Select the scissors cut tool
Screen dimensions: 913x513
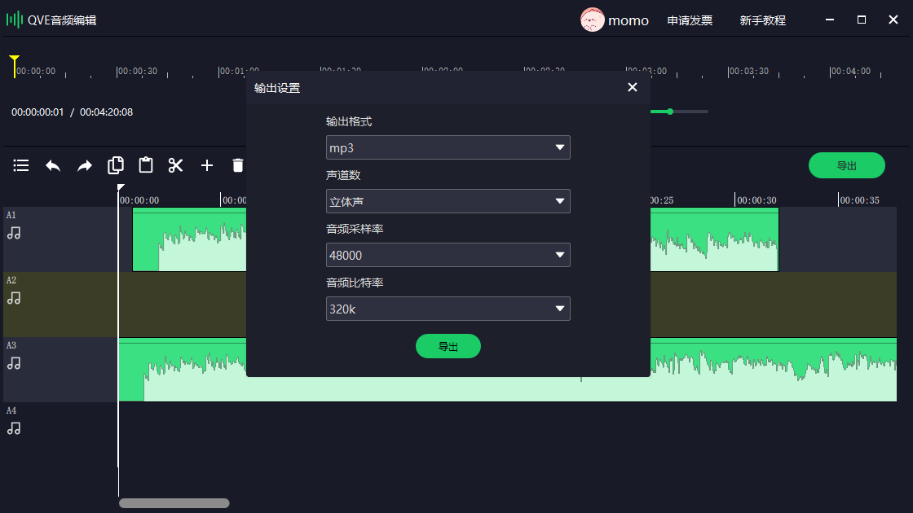coord(176,165)
